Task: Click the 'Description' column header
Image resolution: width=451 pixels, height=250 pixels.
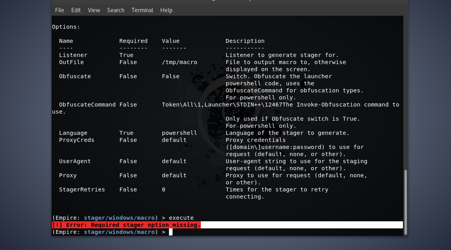Action: click(x=245, y=41)
